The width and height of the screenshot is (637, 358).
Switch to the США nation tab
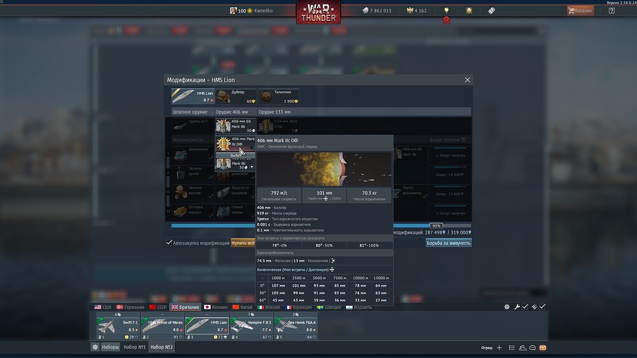pyautogui.click(x=103, y=307)
